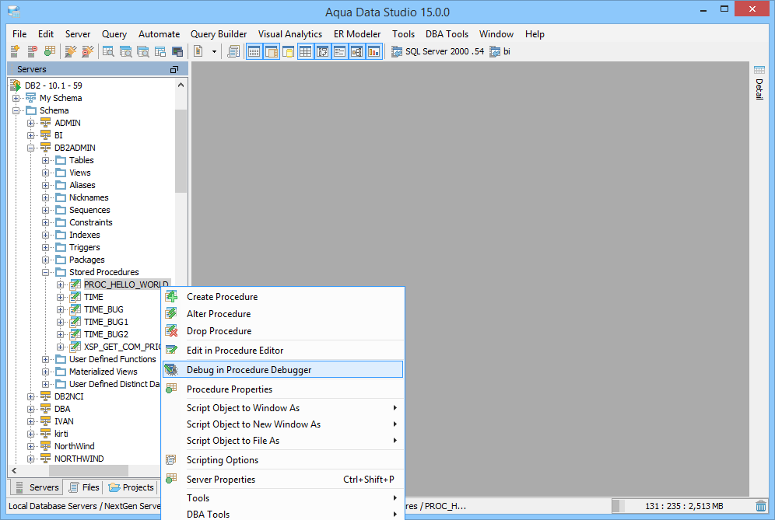Click the hierarchy diagram toolbar icon
This screenshot has height=520, width=775.
pyautogui.click(x=357, y=51)
